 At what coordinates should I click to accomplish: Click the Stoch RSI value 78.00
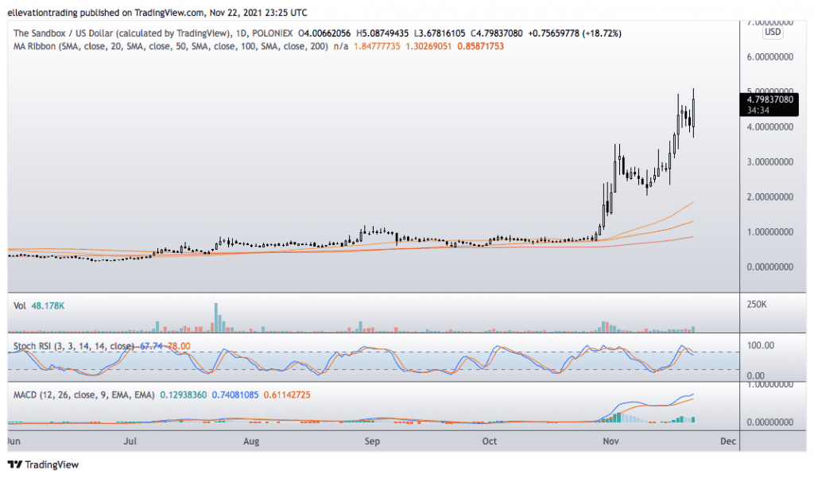[x=178, y=346]
